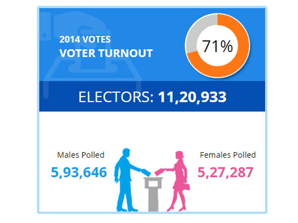Click the "VOTER TURNOUT" heading
Screen dimensions: 298x223
click(106, 53)
